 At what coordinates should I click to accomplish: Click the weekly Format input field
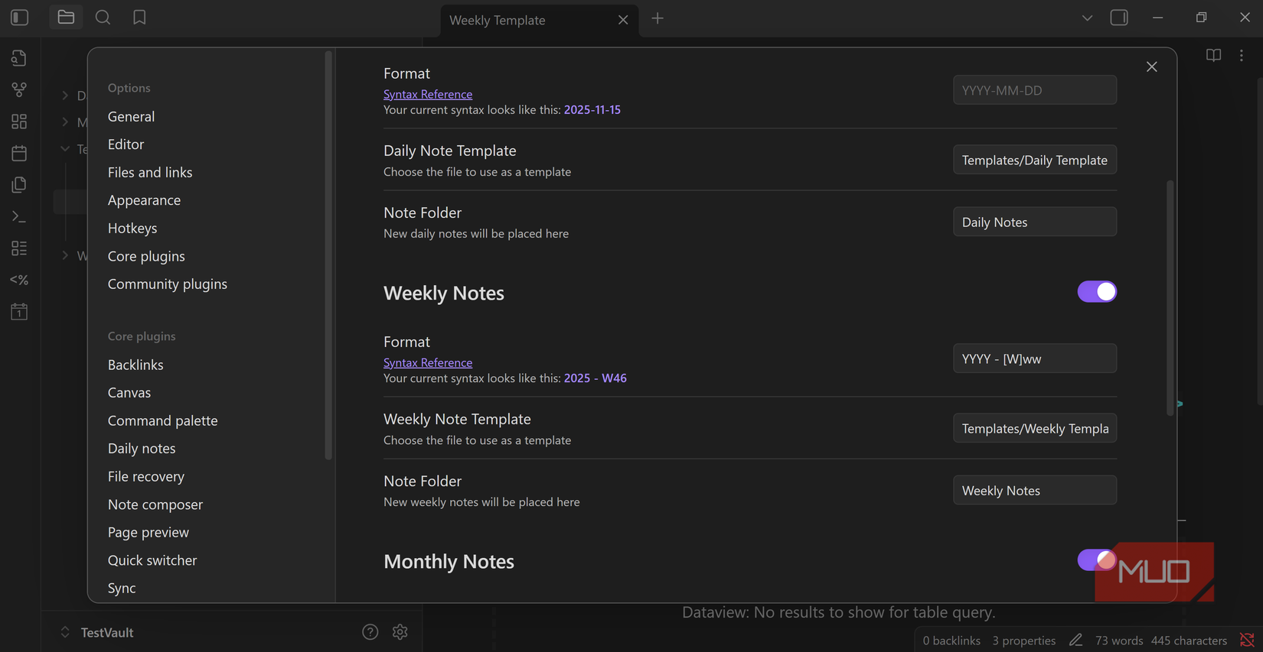1034,358
